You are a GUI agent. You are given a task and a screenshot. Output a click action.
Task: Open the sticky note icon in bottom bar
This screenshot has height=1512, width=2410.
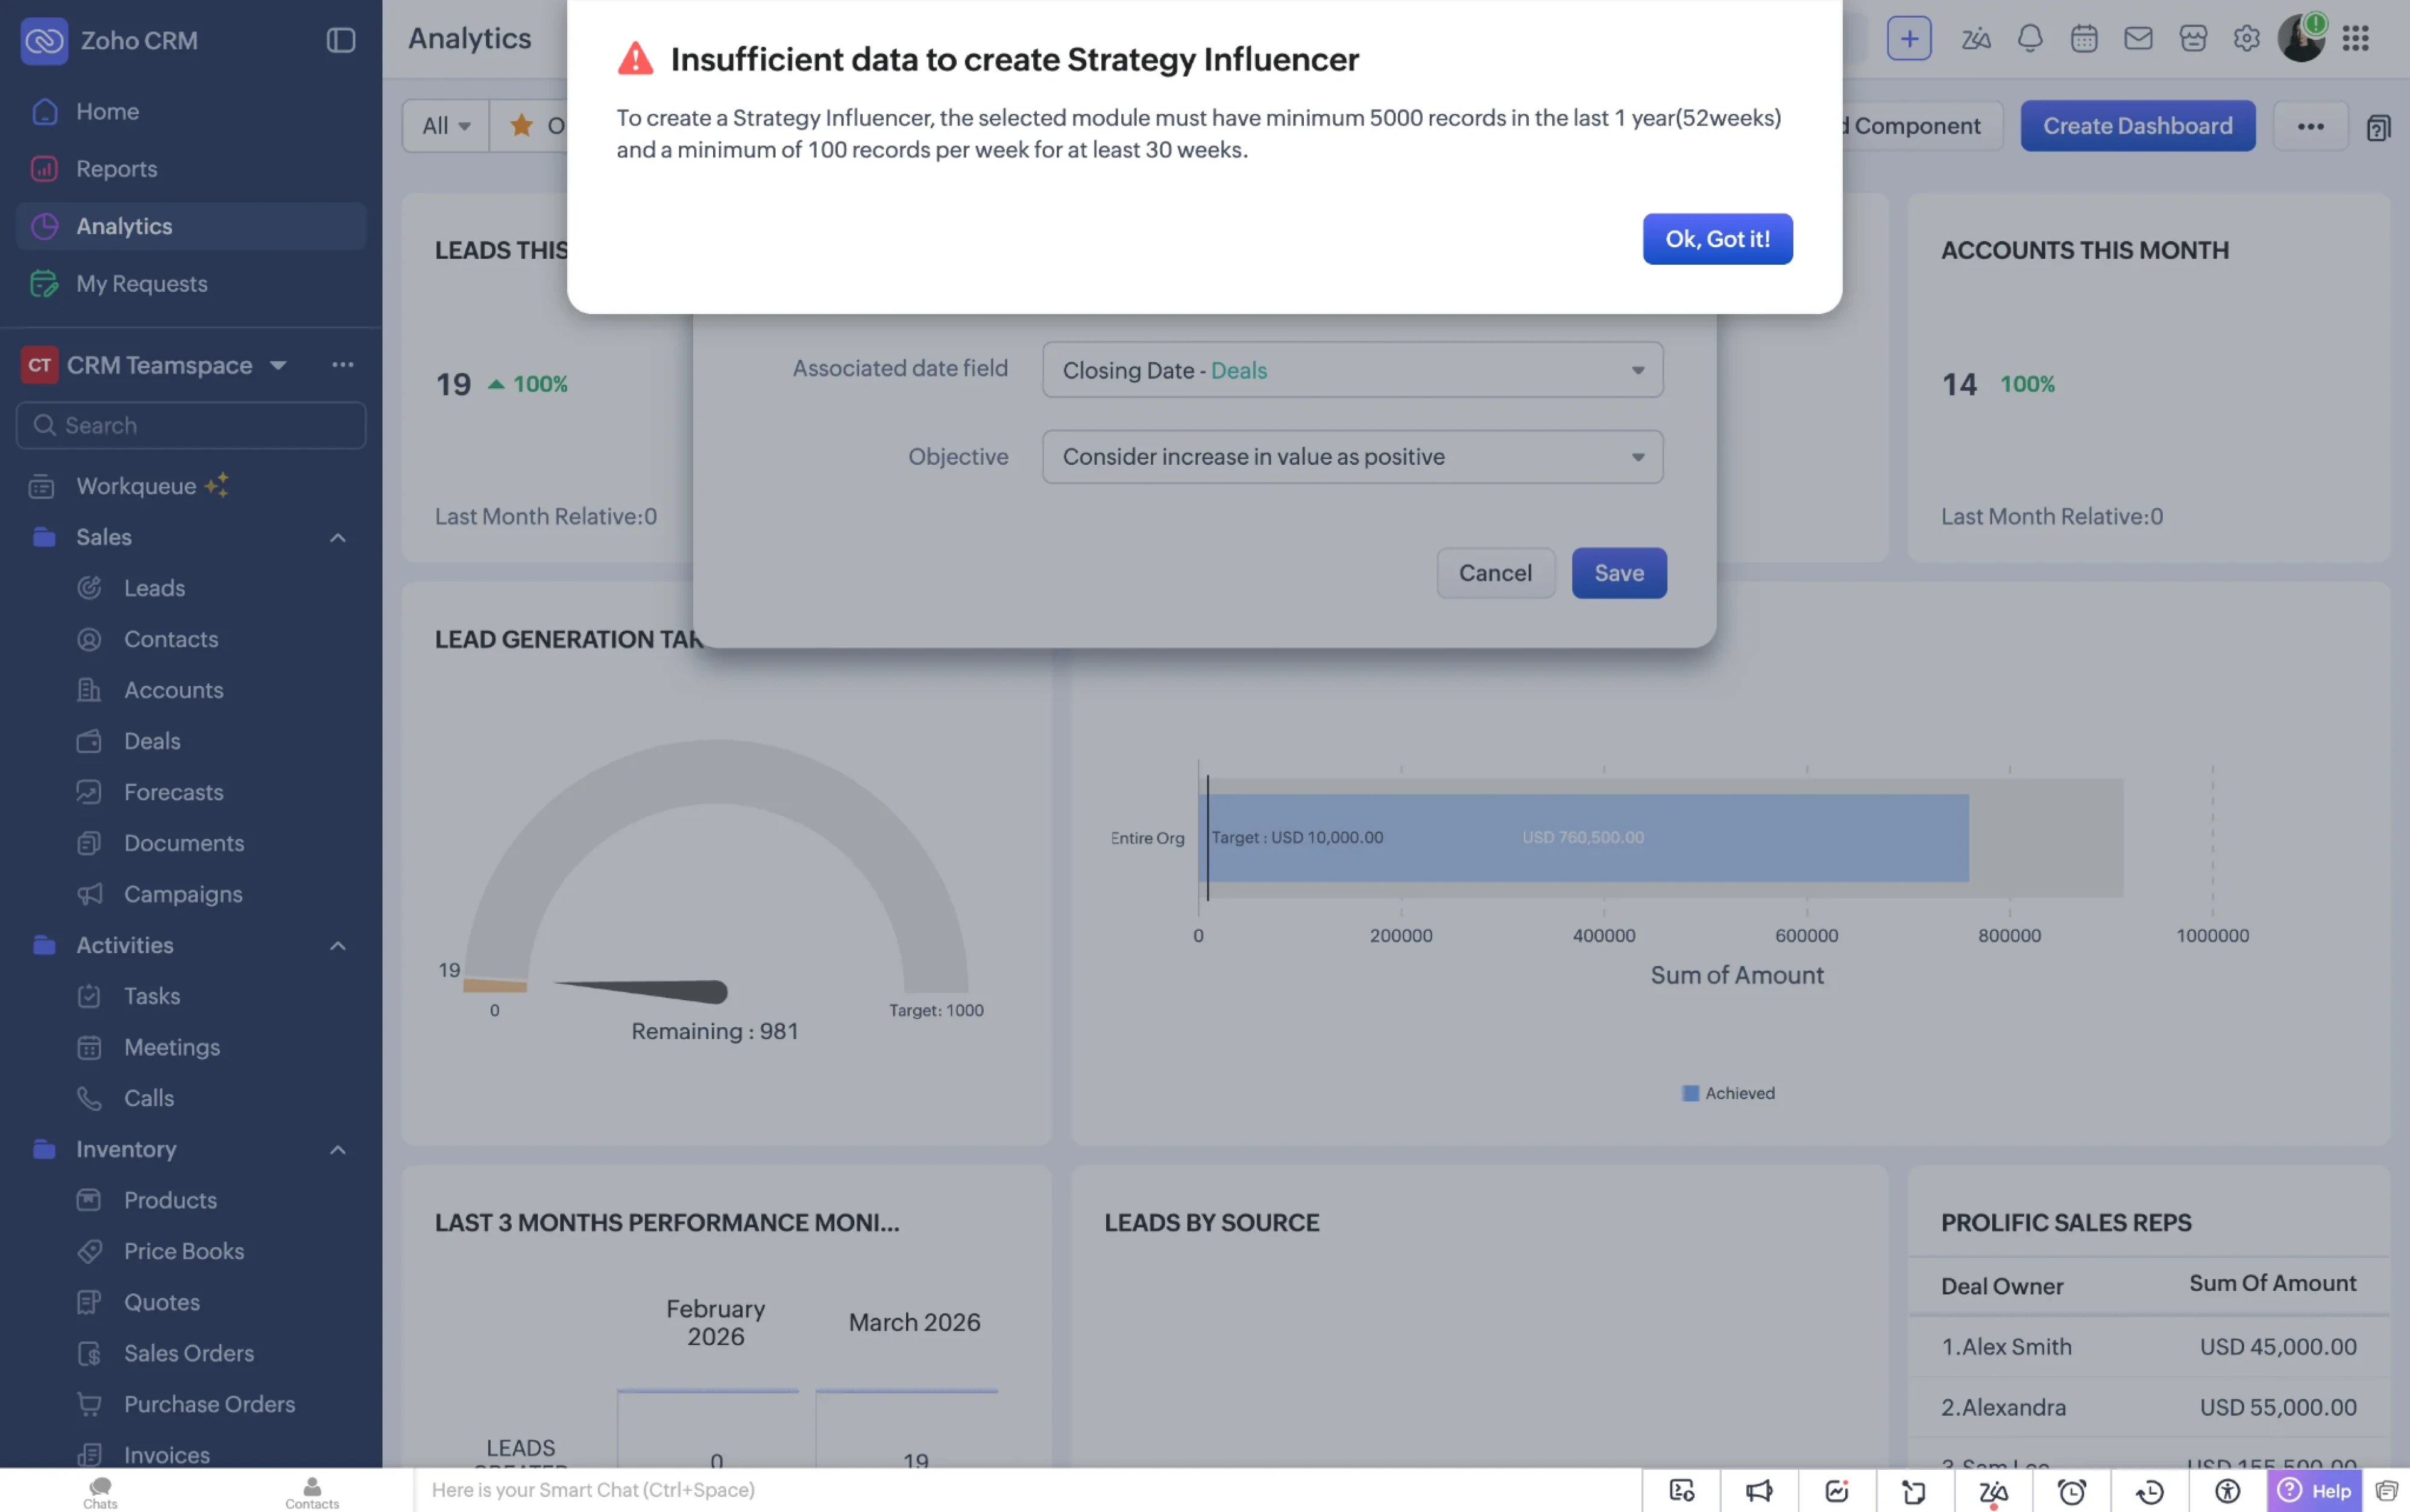tap(1914, 1491)
